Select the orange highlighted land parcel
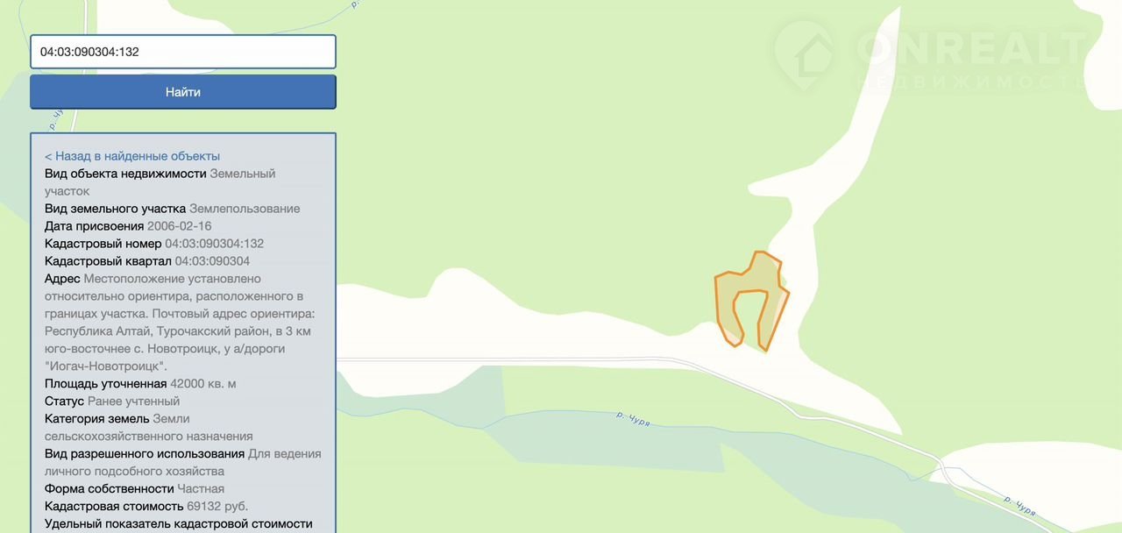1122x533 pixels. 752,301
